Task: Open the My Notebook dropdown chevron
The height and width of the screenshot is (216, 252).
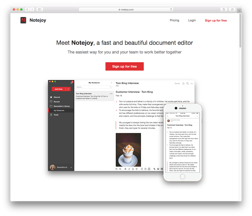Action: [111, 83]
